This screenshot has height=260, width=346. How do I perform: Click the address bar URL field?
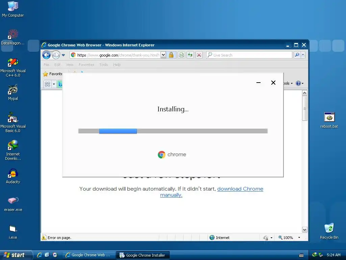pyautogui.click(x=115, y=55)
